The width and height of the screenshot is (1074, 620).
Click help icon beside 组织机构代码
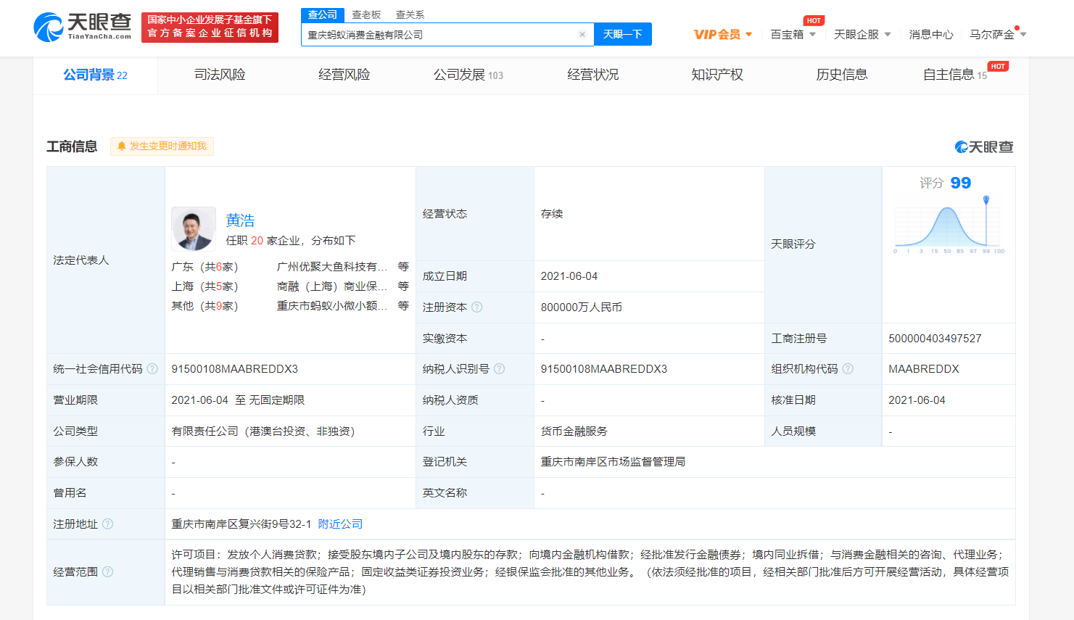click(848, 369)
